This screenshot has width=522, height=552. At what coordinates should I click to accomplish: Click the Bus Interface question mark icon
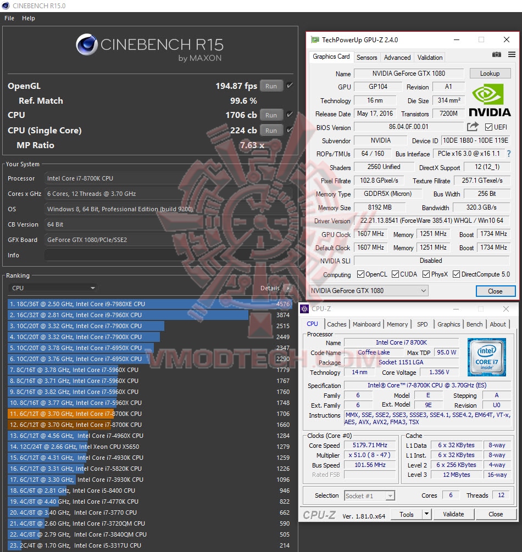(509, 154)
